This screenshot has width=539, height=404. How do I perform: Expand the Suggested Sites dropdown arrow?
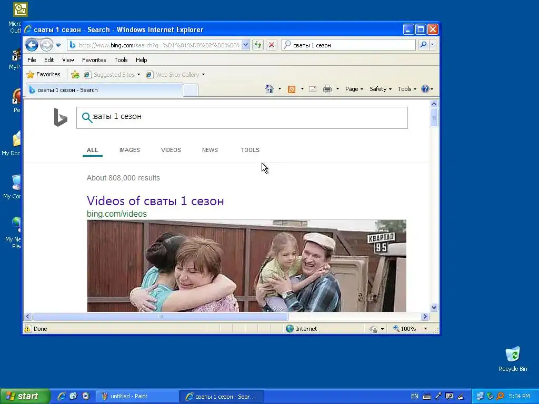coord(138,75)
